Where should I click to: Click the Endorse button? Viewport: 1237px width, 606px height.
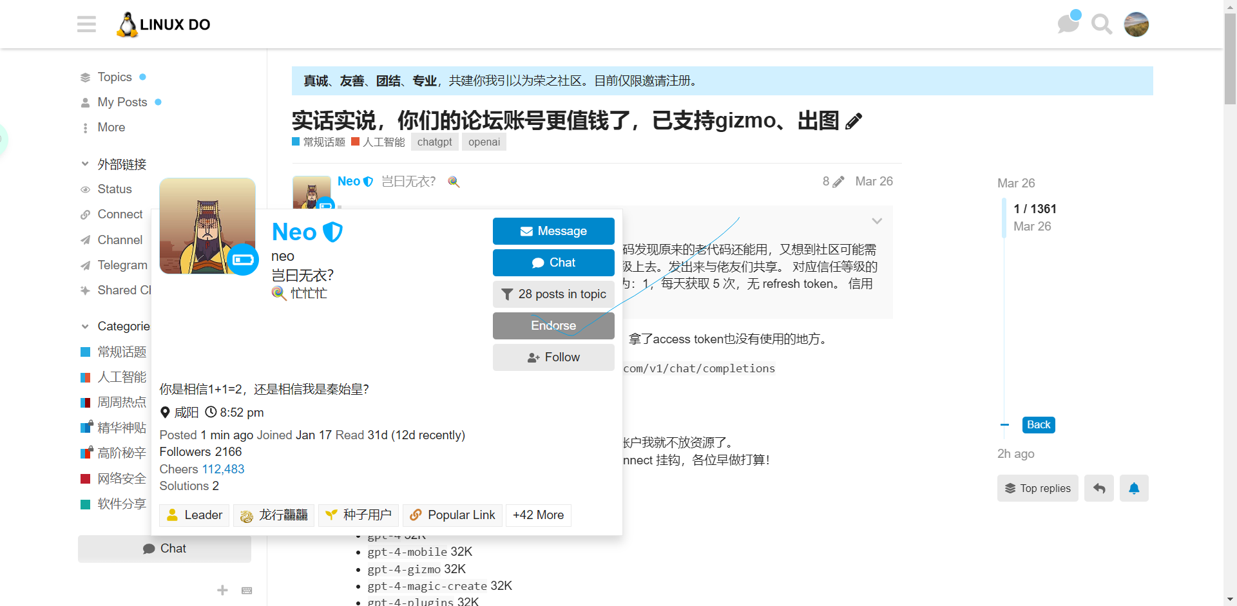pyautogui.click(x=553, y=326)
